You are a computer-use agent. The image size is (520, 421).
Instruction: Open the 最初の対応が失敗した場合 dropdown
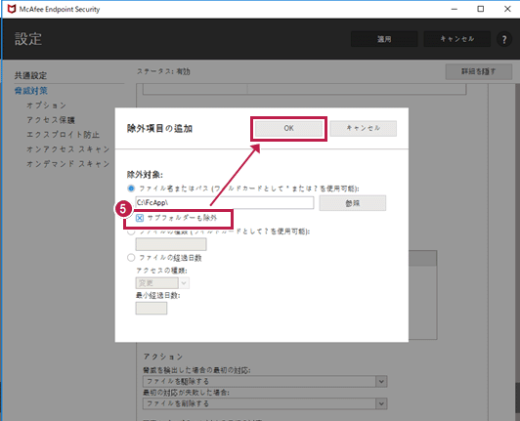pos(265,403)
